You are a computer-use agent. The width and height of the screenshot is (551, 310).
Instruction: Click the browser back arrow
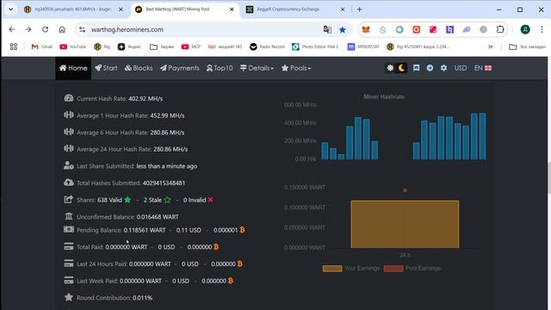[x=11, y=29]
